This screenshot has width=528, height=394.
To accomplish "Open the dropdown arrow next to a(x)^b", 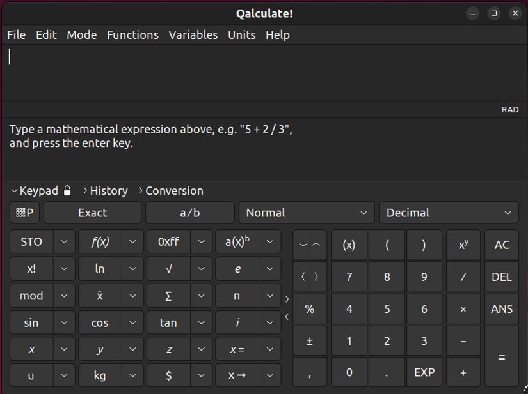I will (269, 242).
